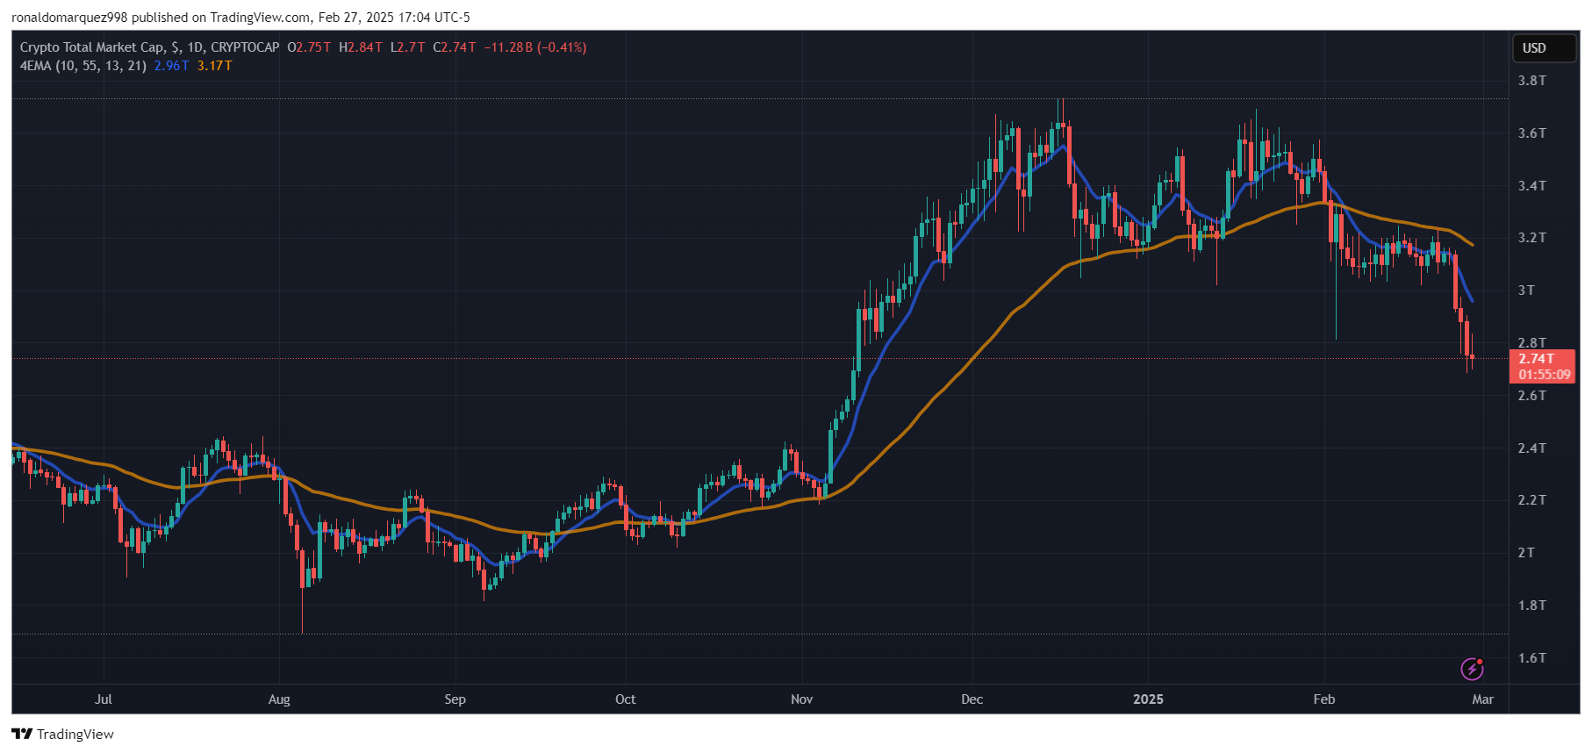Screen dimensions: 1592x753
Task: Click the Crypto Total Market Cap title
Action: [92, 47]
